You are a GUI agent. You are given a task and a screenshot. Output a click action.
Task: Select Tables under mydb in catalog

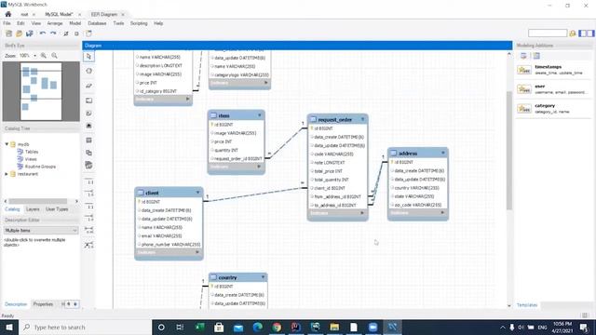(x=31, y=152)
